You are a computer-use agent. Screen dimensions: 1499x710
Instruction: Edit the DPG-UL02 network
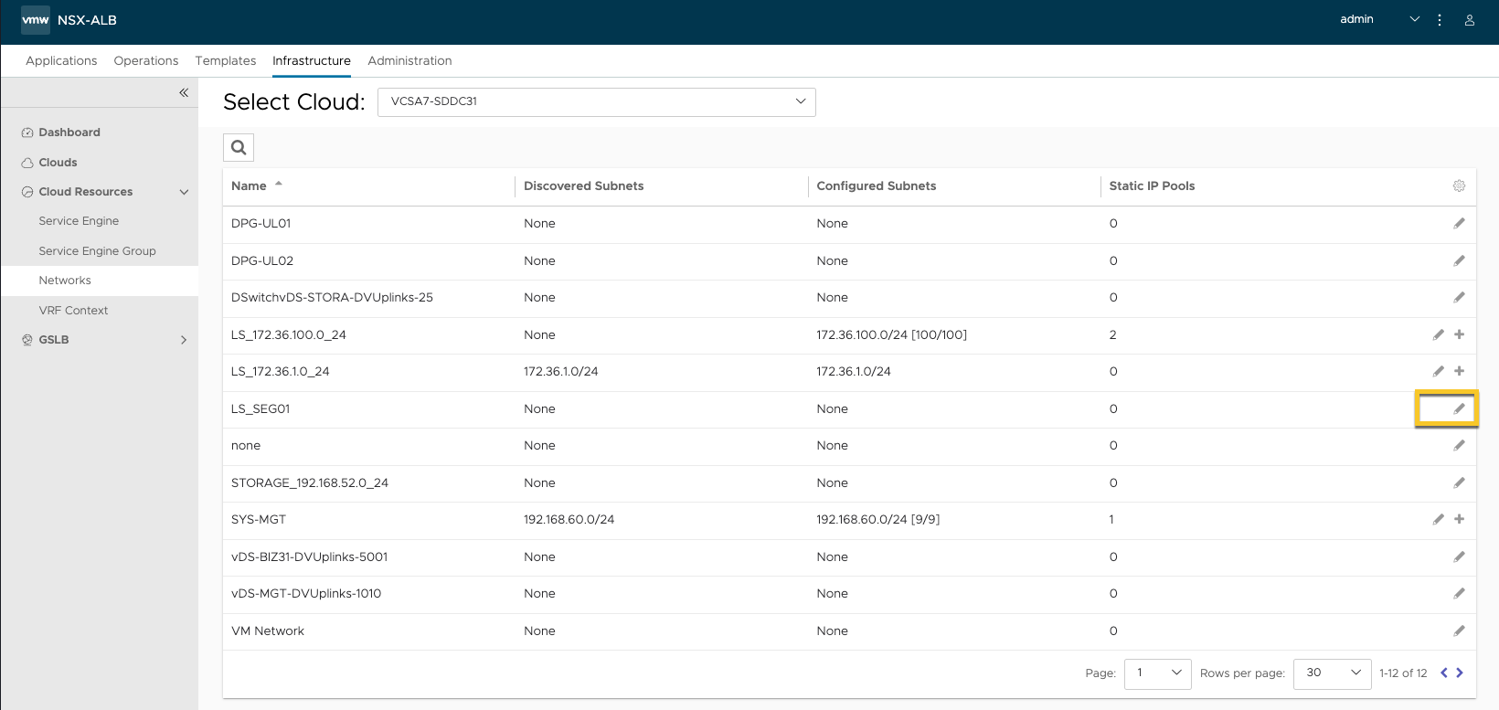tap(1459, 260)
